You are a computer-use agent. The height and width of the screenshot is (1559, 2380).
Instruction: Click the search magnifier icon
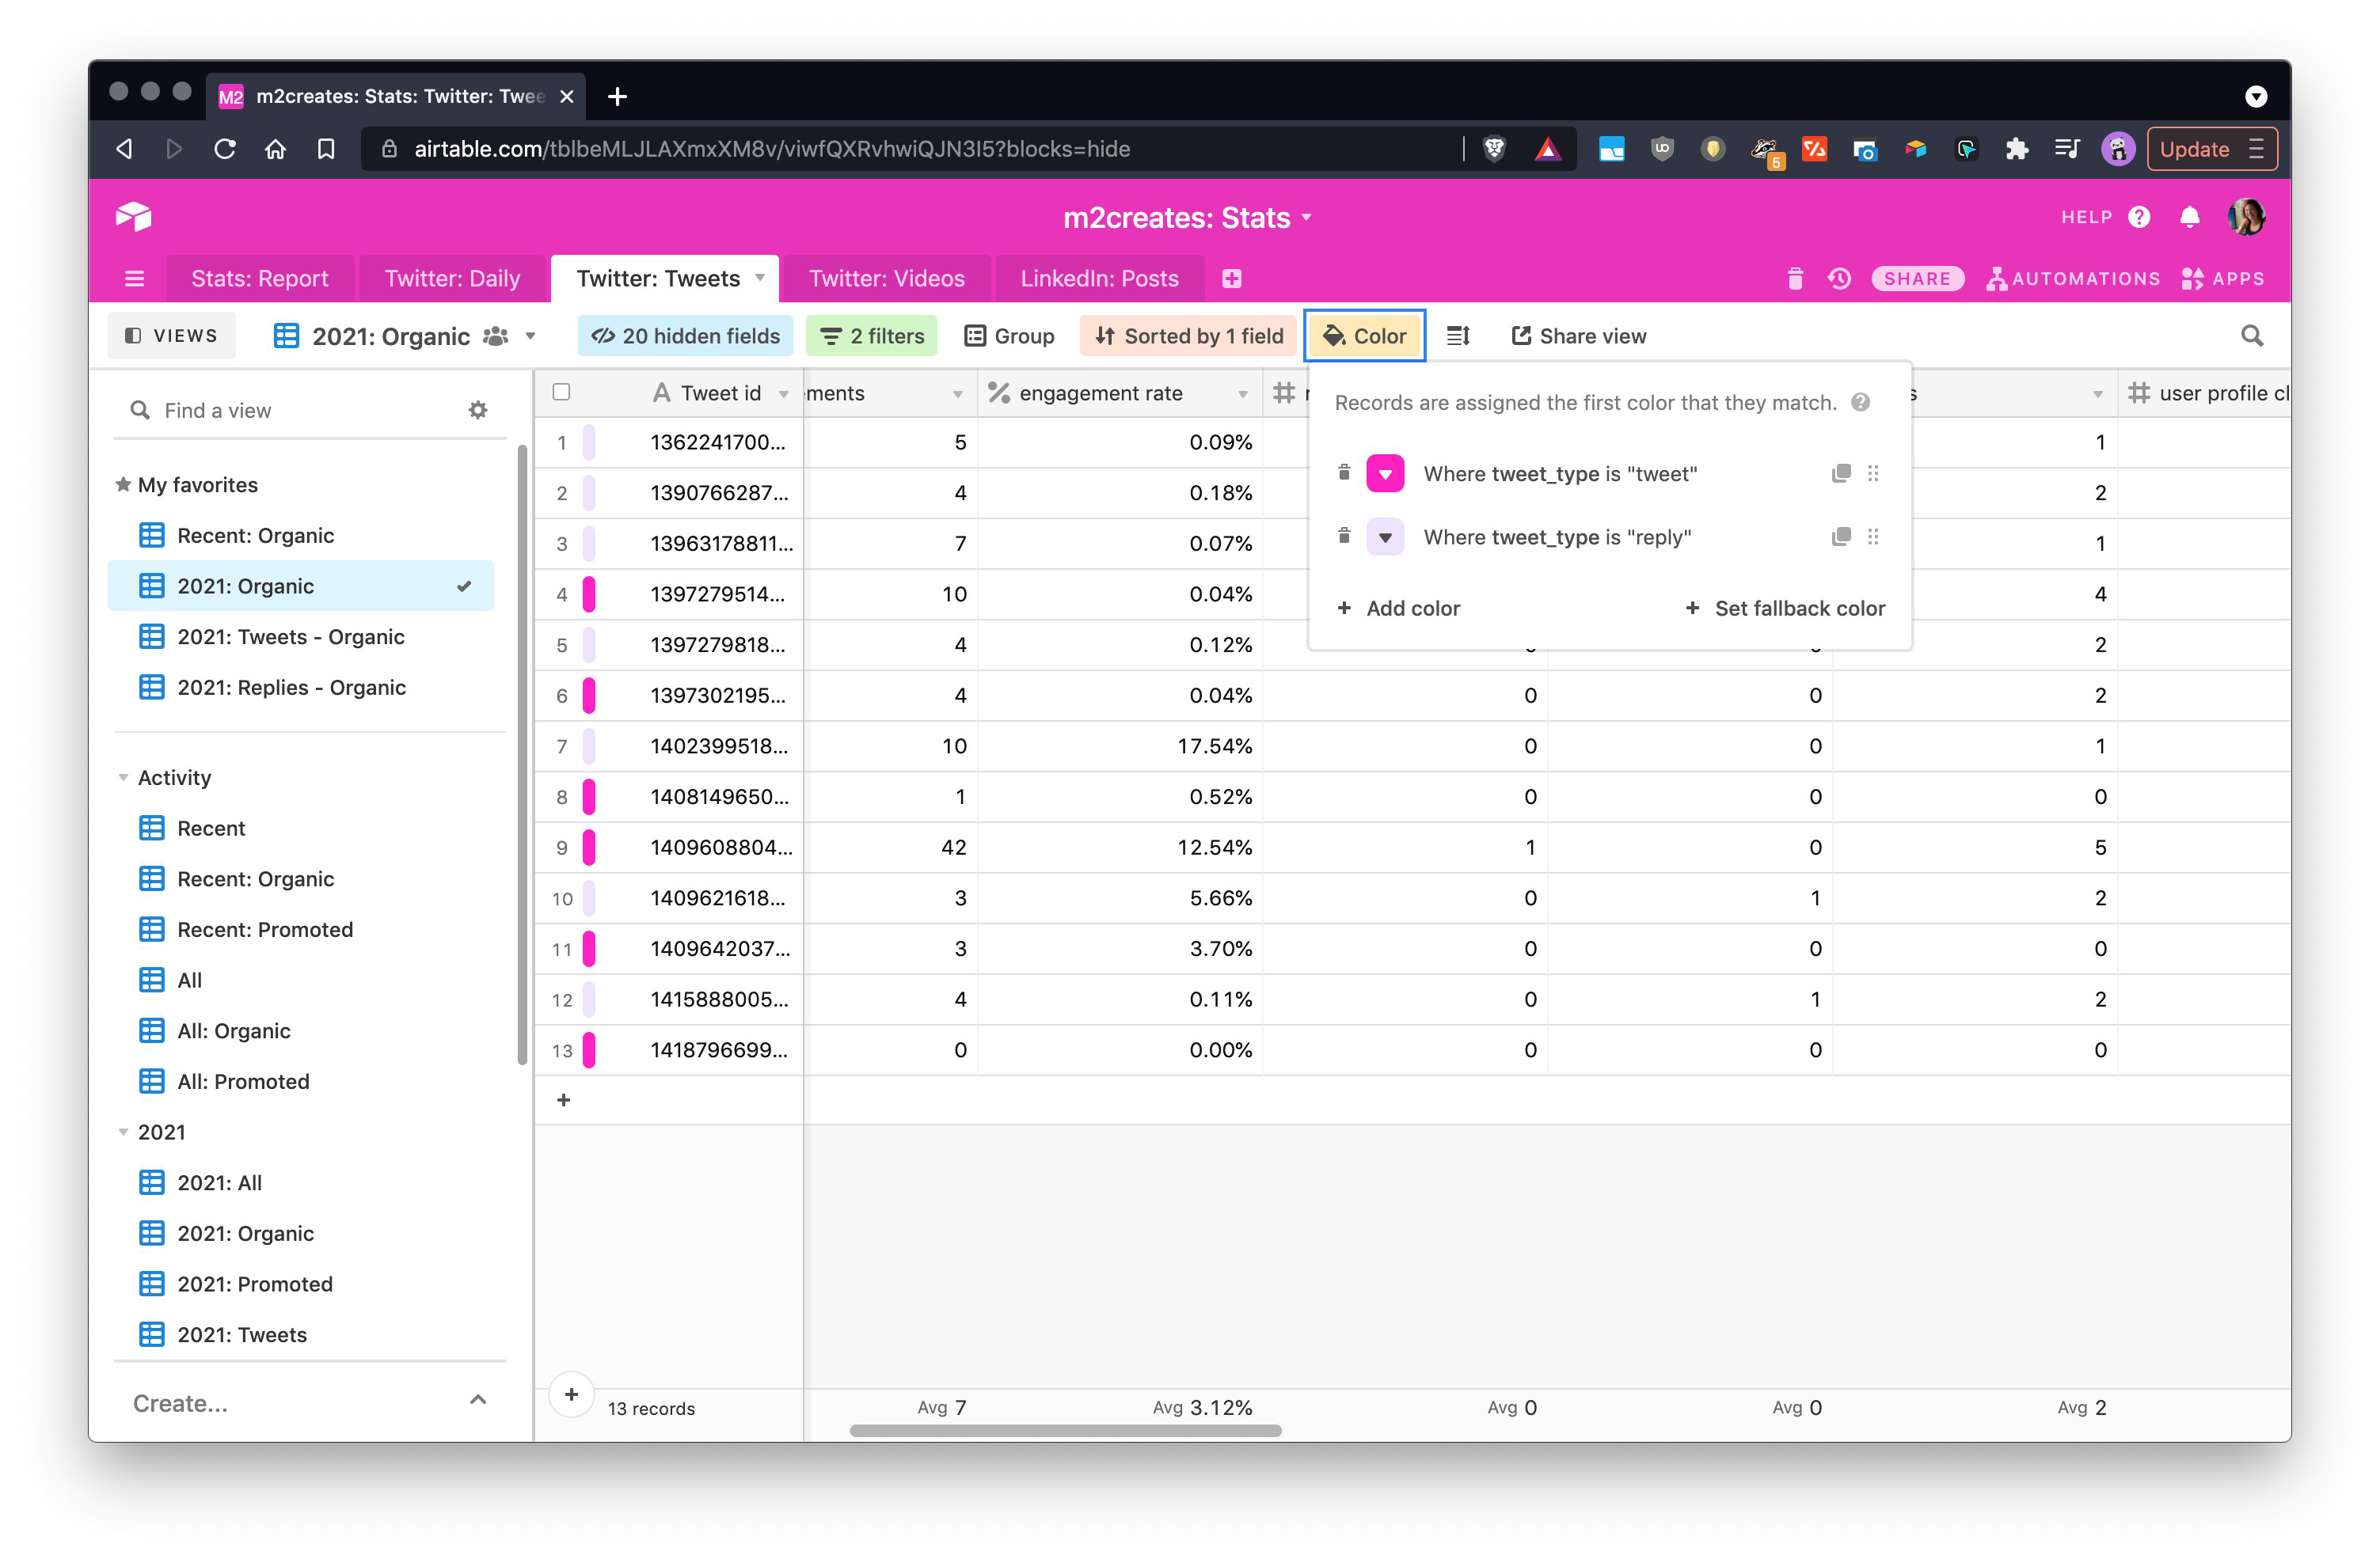[2251, 335]
